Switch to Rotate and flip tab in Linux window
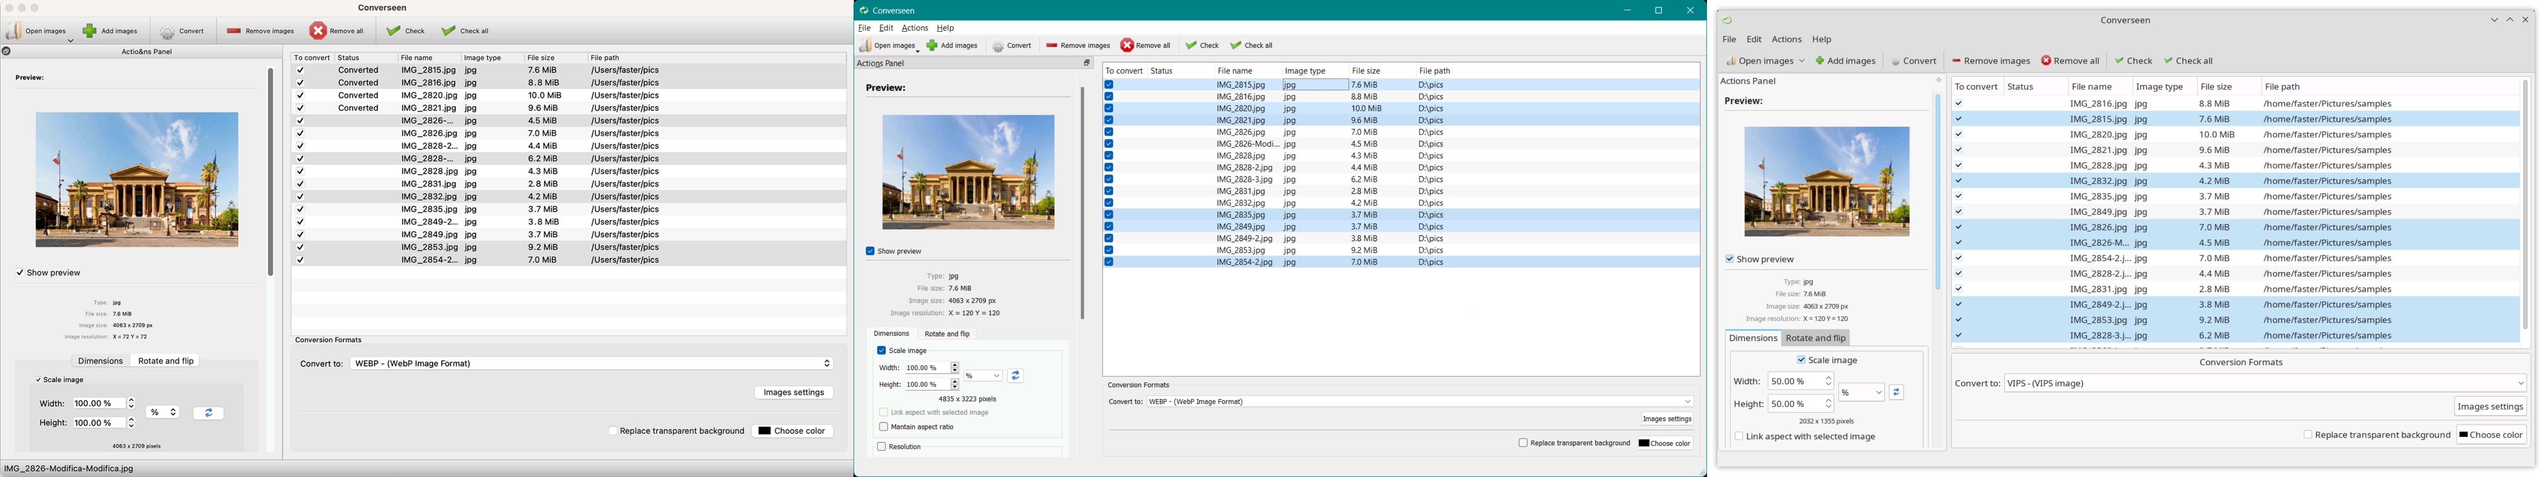The height and width of the screenshot is (477, 2545). coord(1815,339)
